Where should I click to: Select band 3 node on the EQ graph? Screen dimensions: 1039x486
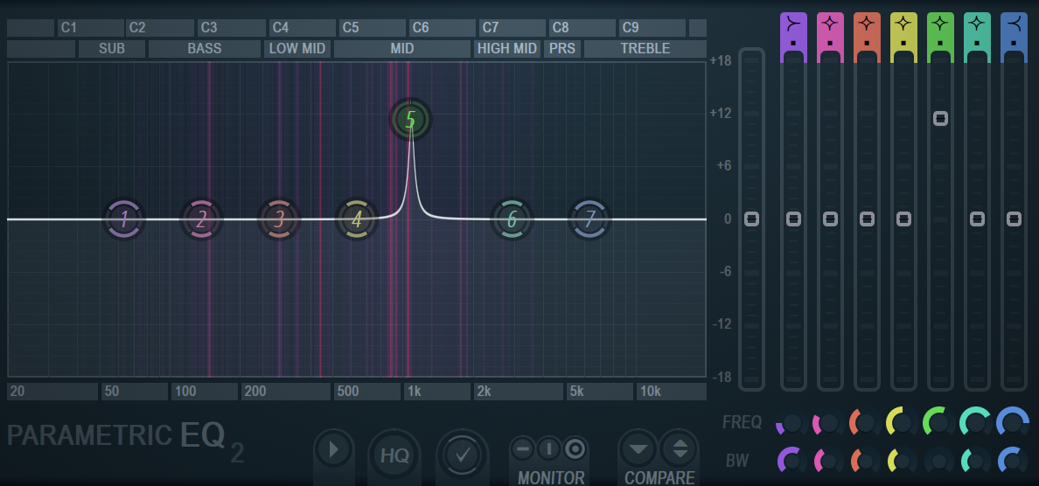tap(279, 219)
